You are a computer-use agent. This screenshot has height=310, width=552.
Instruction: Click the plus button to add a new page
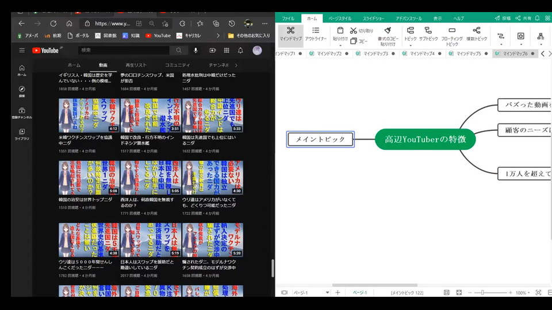(338, 292)
